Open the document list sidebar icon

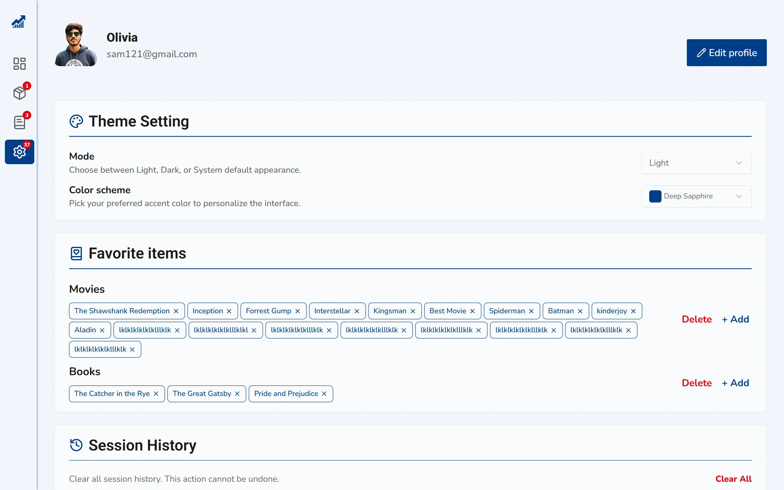19,123
